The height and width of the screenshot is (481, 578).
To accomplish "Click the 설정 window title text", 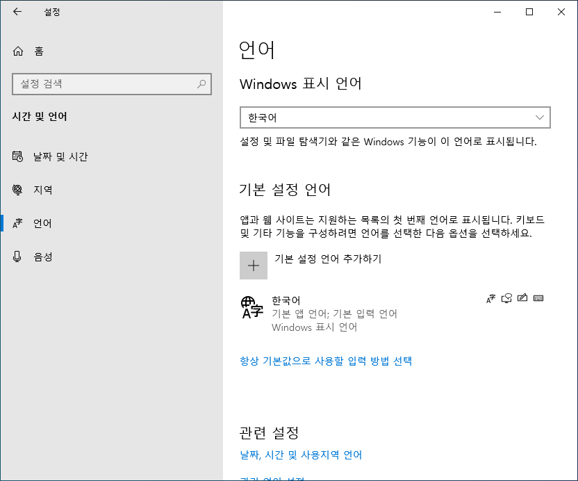I will (52, 12).
